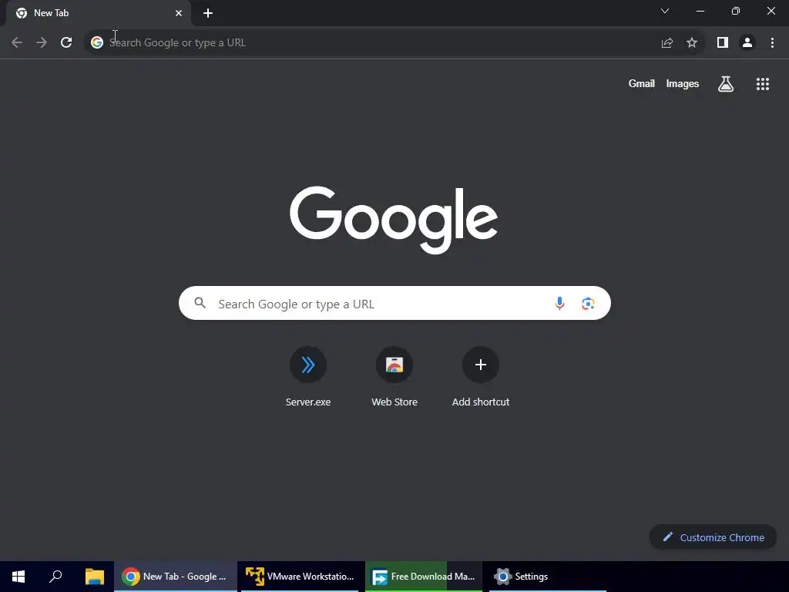The width and height of the screenshot is (789, 592).
Task: Click the Google logo
Action: 394,220
